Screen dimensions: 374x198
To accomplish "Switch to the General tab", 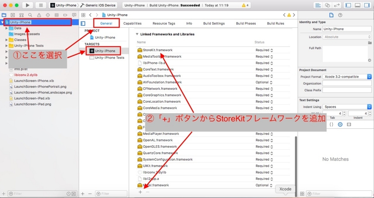I will [x=106, y=23].
